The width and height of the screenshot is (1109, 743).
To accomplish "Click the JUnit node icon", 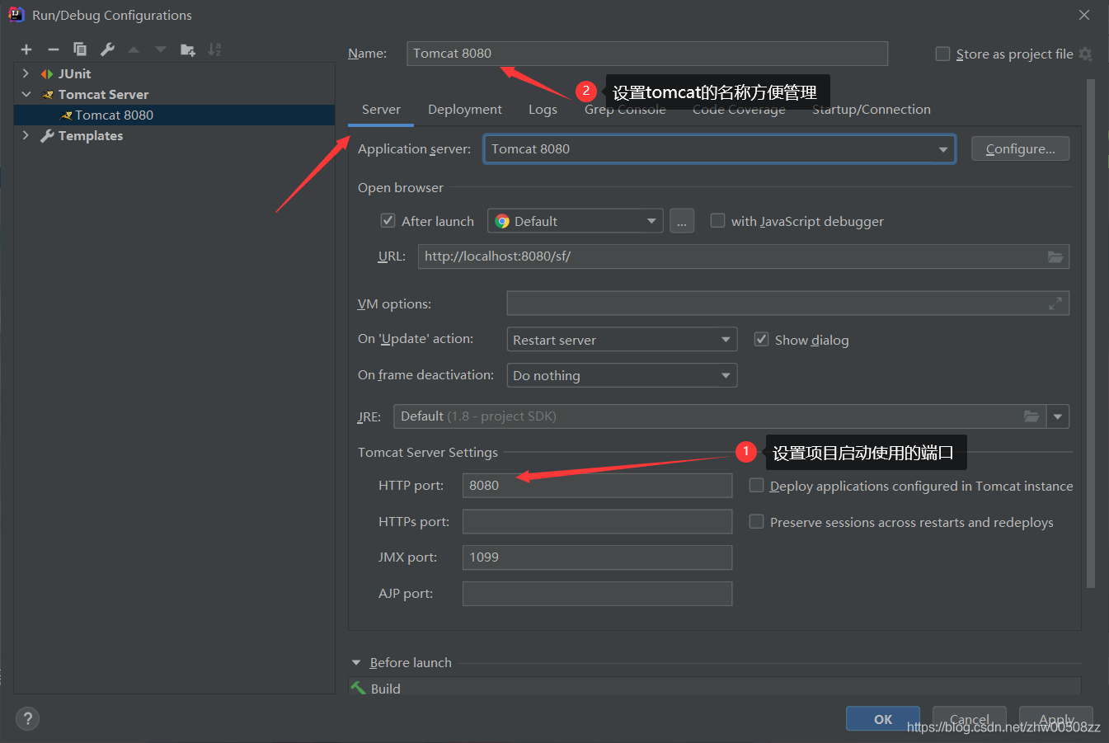I will click(47, 74).
